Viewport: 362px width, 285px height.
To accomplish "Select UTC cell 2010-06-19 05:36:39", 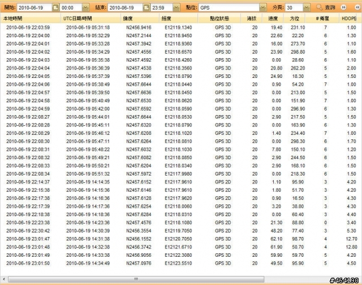I will tap(88, 68).
